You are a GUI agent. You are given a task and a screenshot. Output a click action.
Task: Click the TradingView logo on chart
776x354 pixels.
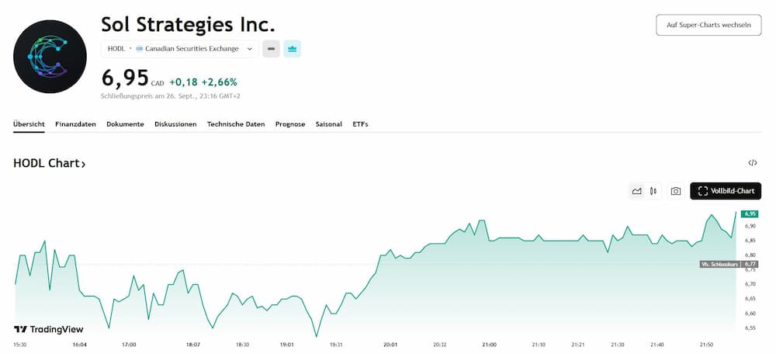coord(48,329)
